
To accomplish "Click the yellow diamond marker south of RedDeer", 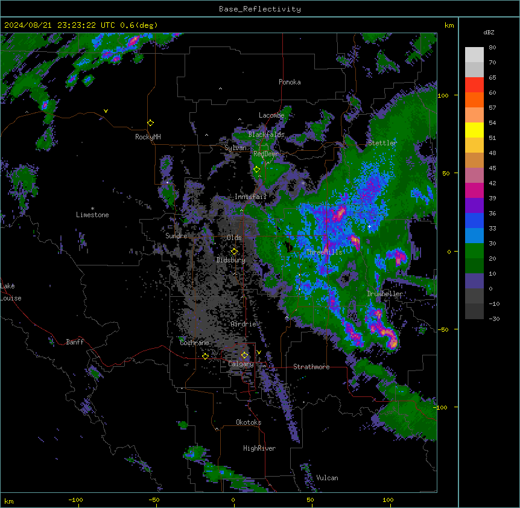I will tap(256, 170).
